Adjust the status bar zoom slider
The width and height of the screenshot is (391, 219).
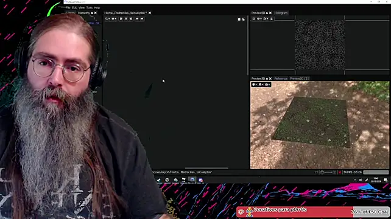[328, 172]
